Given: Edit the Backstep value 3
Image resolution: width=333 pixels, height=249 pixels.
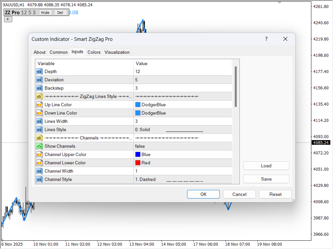Looking at the screenshot, I should point(183,88).
